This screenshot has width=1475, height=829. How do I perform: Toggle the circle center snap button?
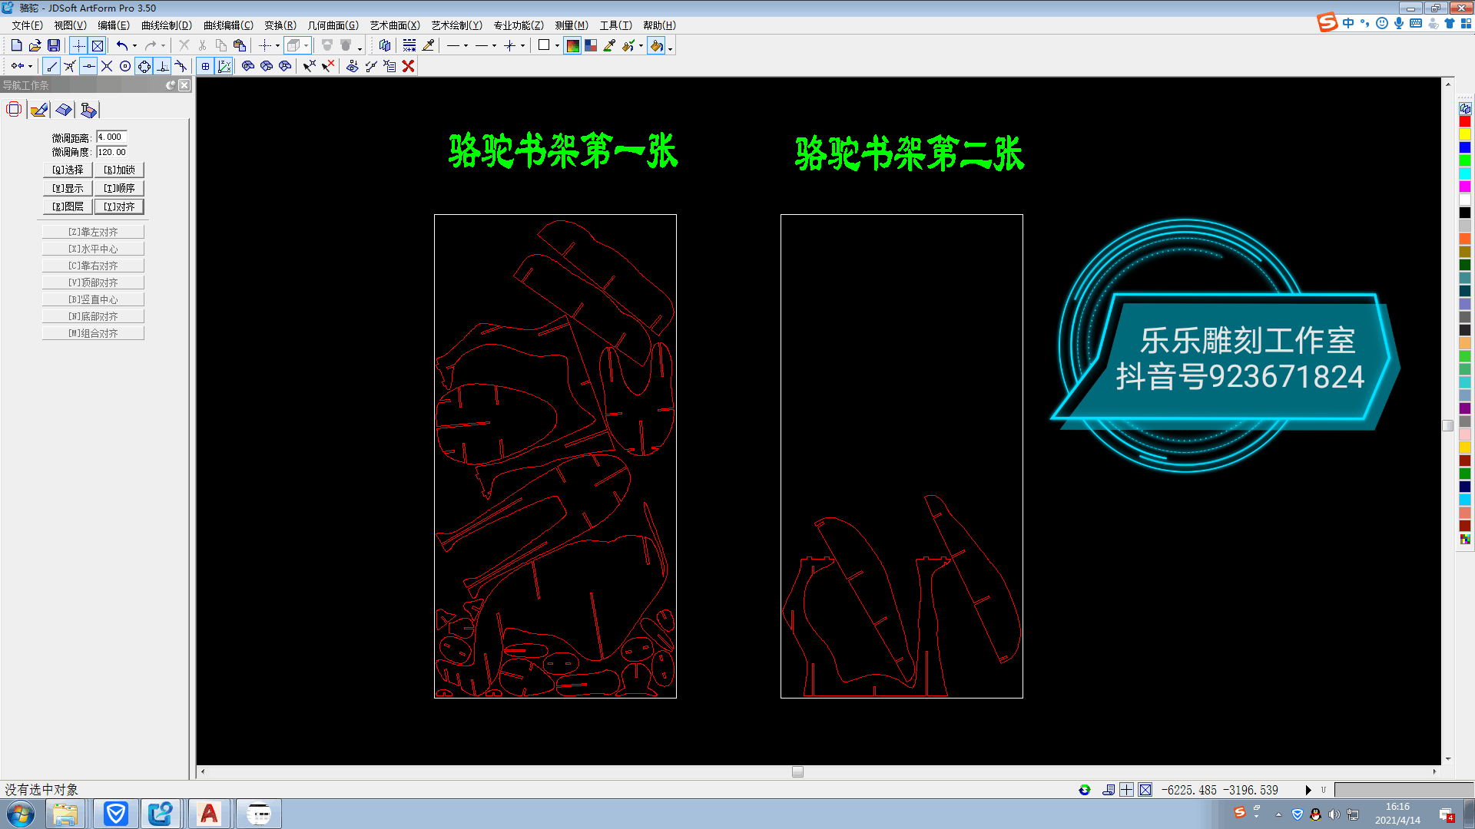click(x=125, y=66)
